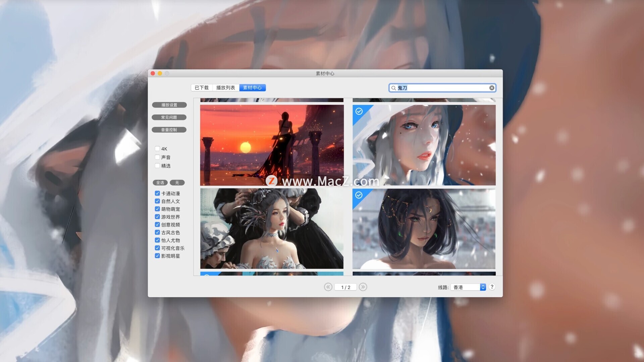Image resolution: width=644 pixels, height=362 pixels.
Task: Uncheck the 自然人文 category
Action: click(157, 201)
